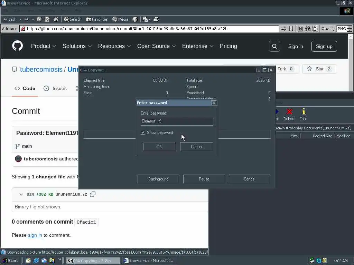Screen dimensions: 354x265
Task: Expand the Enterprise menu on GitHub
Action: coord(198,46)
